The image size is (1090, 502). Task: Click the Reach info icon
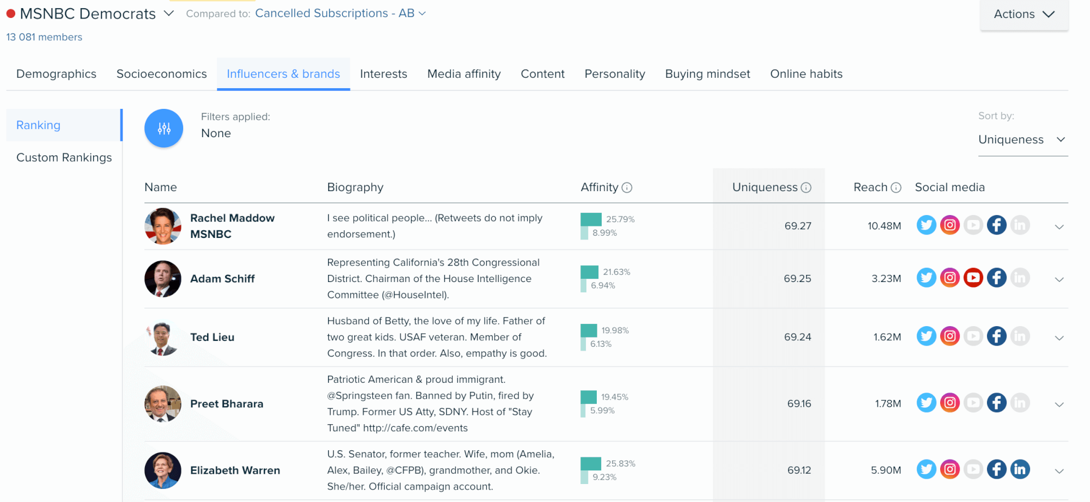[896, 188]
